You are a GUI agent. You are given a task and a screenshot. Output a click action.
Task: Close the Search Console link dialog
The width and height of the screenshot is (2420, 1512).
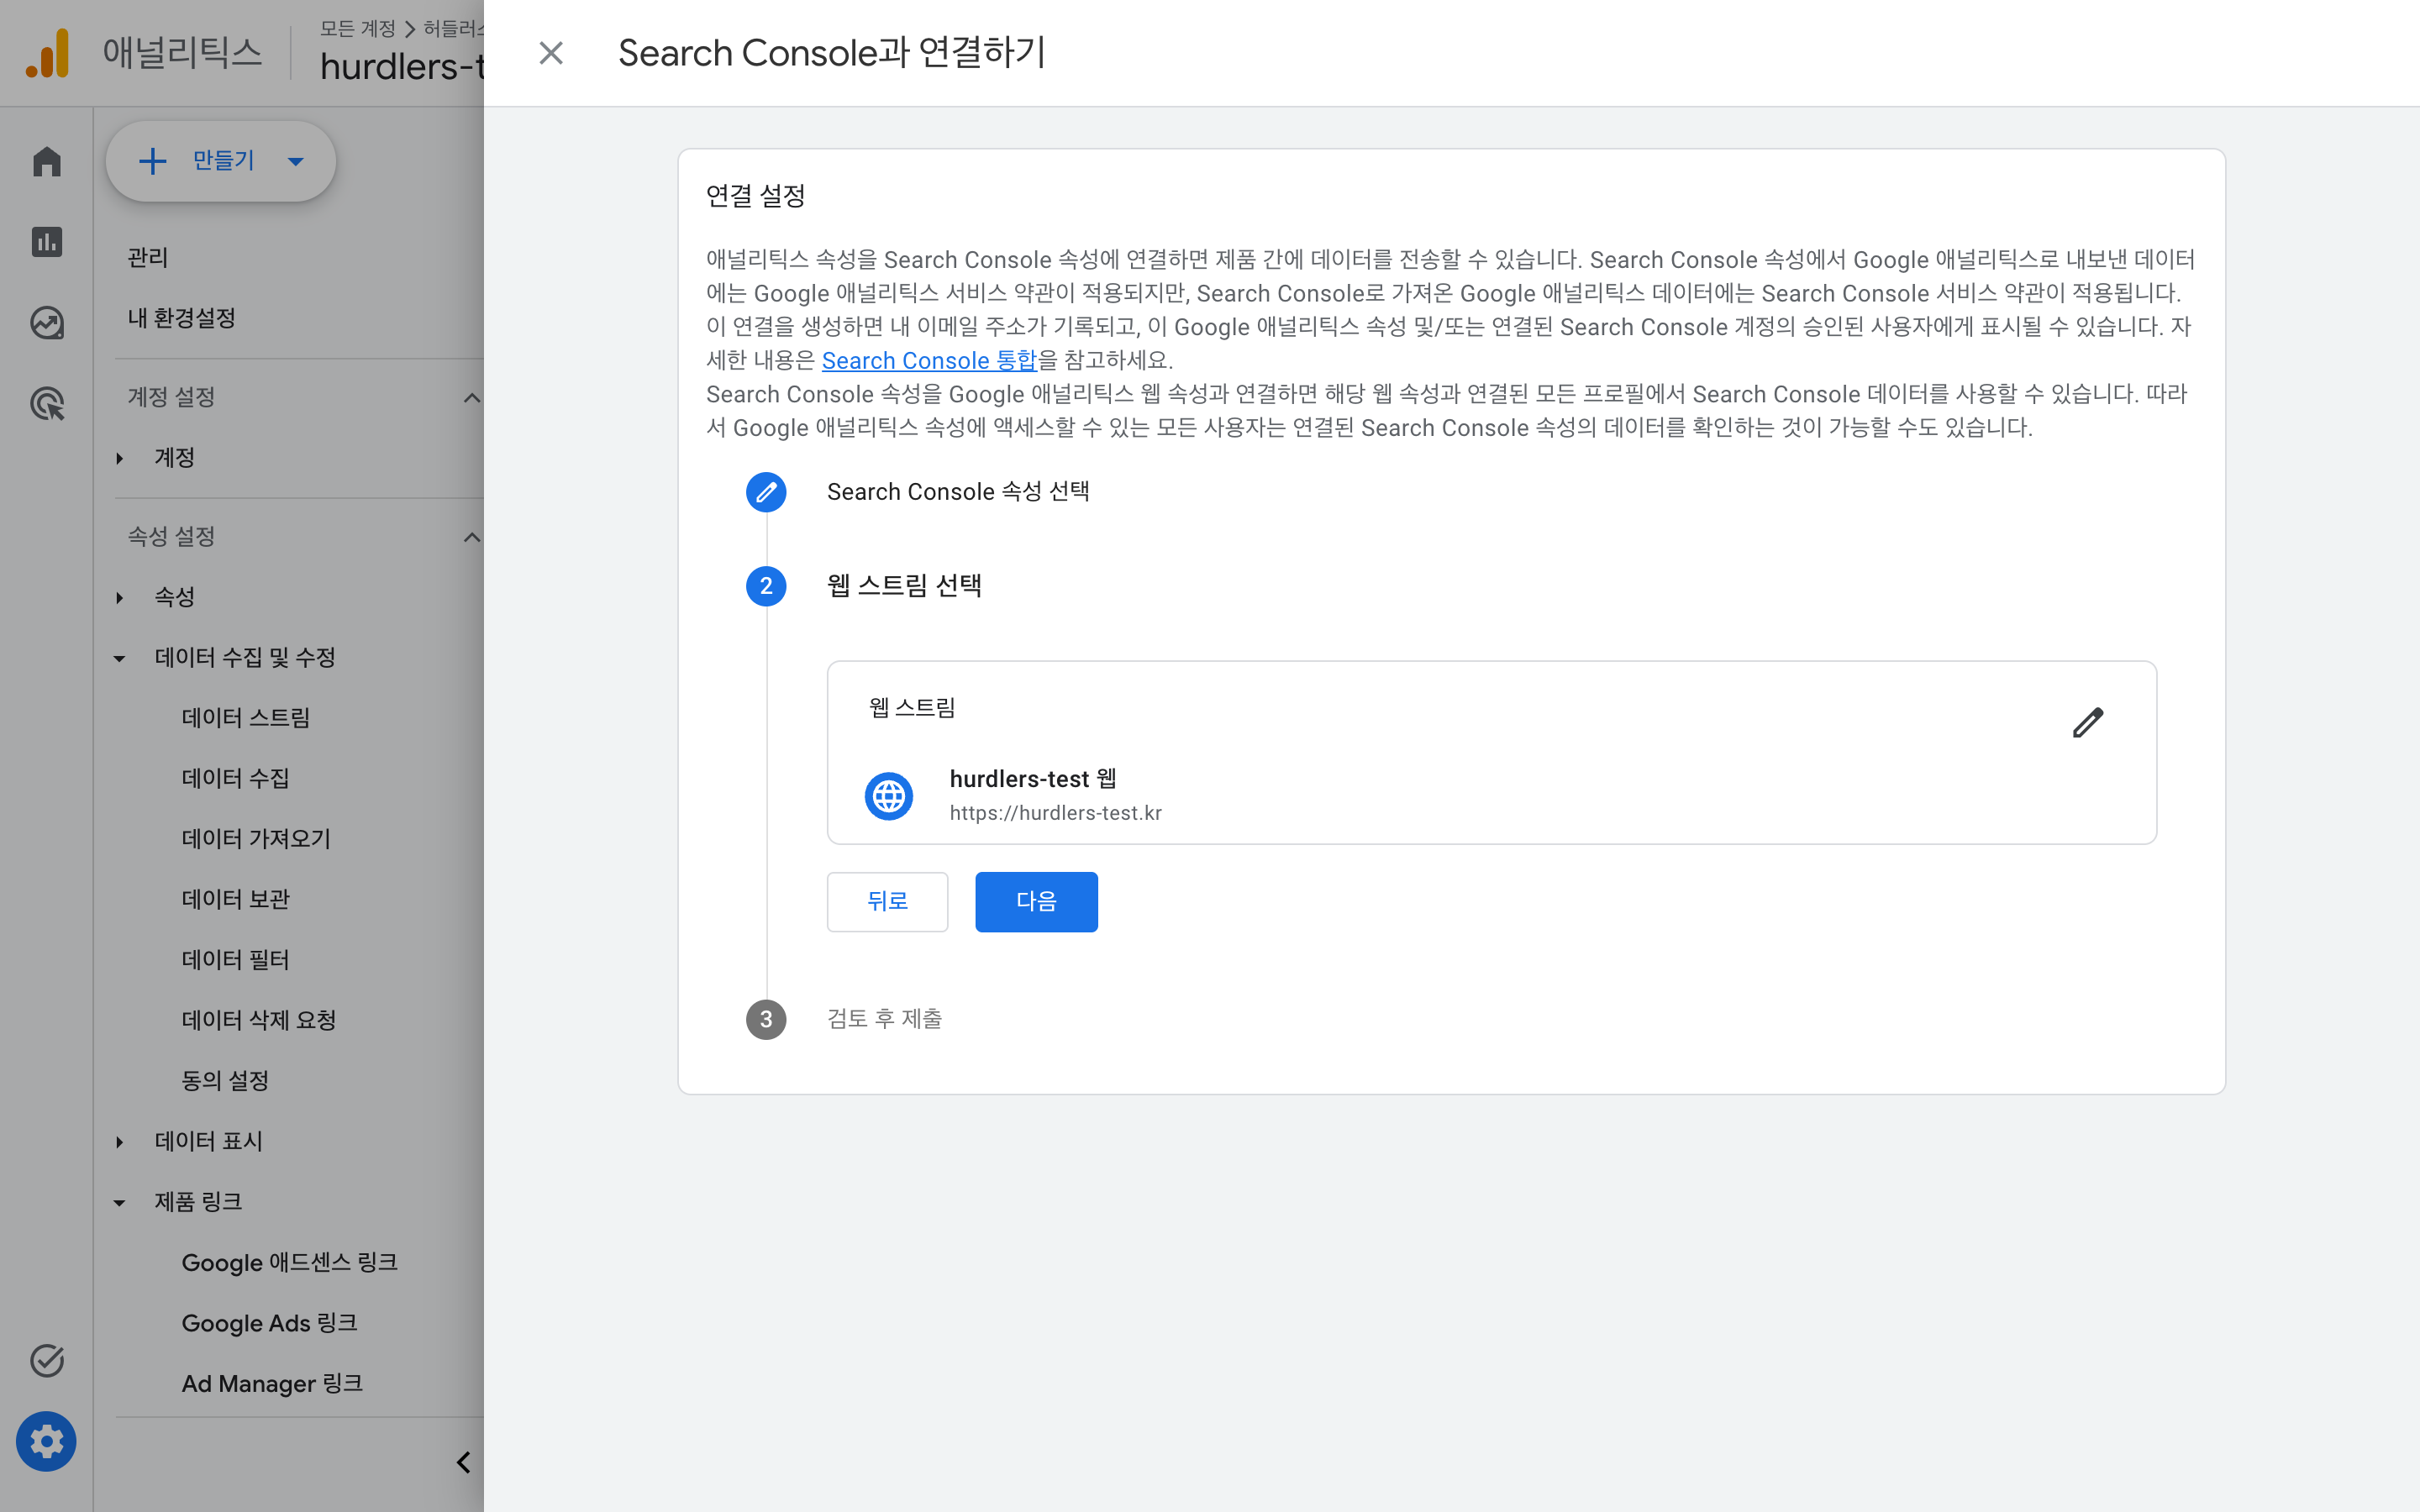[x=551, y=53]
